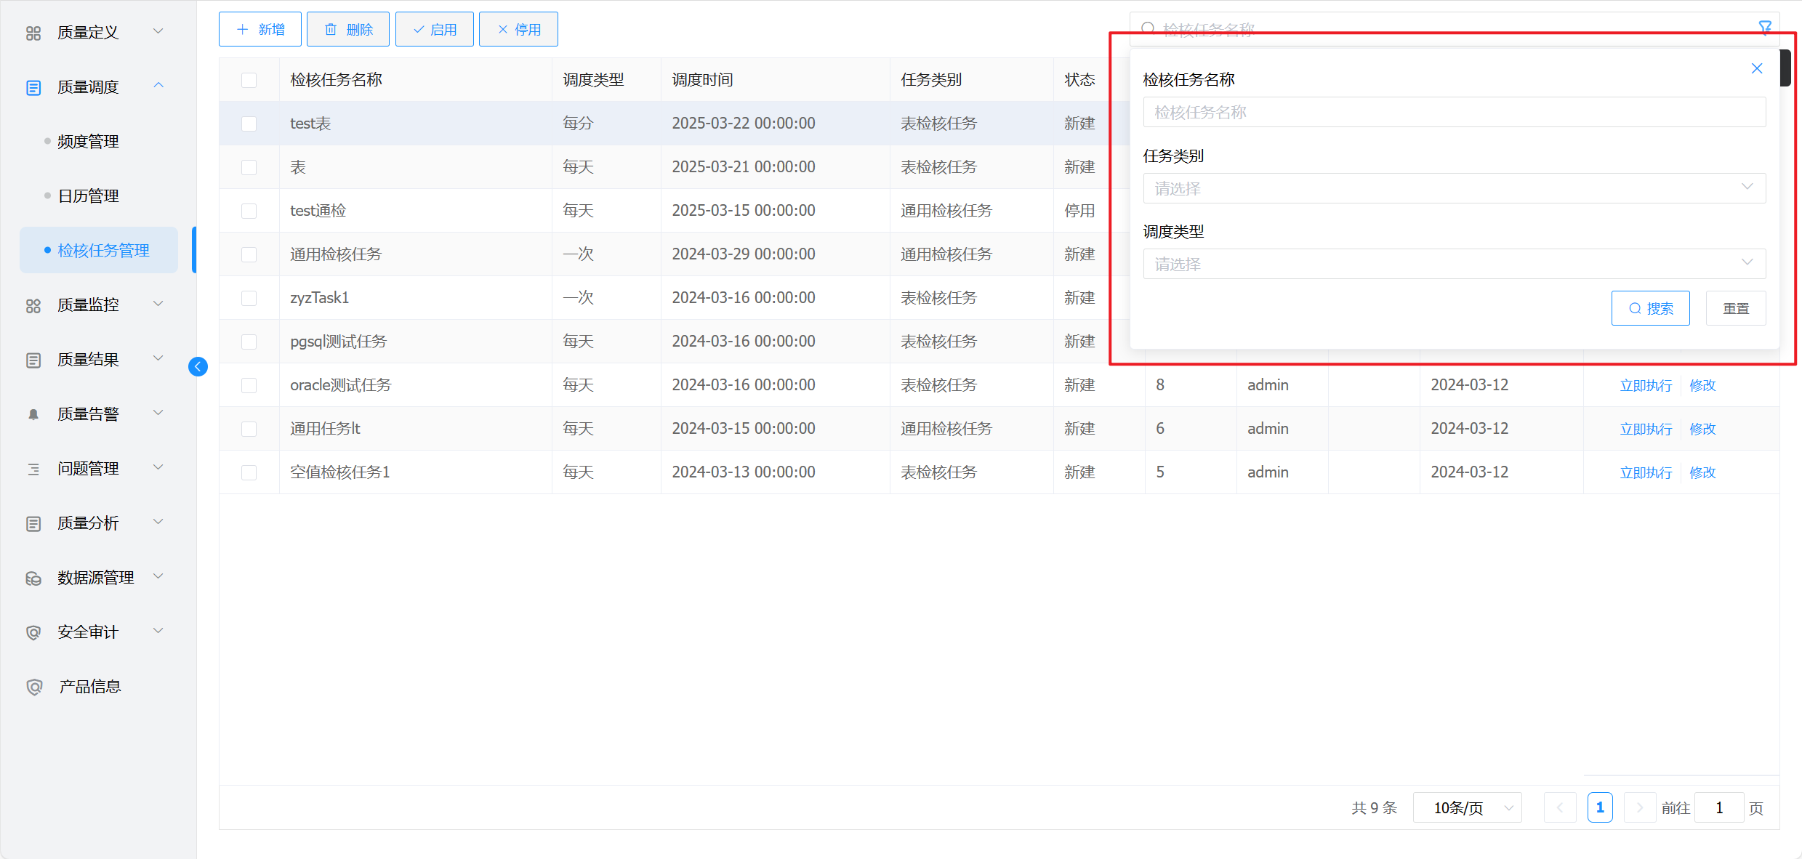
Task: Open the 任务类别 dropdown
Action: pyautogui.click(x=1454, y=188)
